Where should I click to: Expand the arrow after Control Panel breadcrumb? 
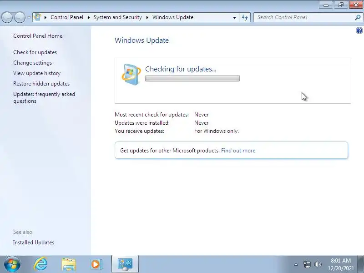pyautogui.click(x=88, y=17)
